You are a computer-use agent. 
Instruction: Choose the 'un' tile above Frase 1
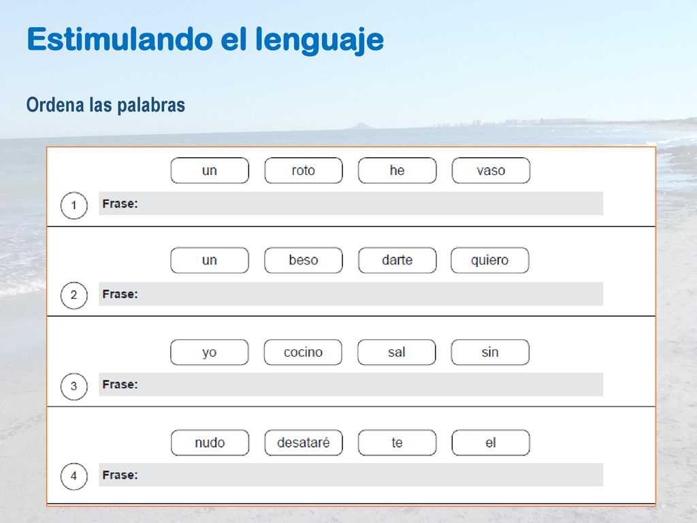(210, 170)
